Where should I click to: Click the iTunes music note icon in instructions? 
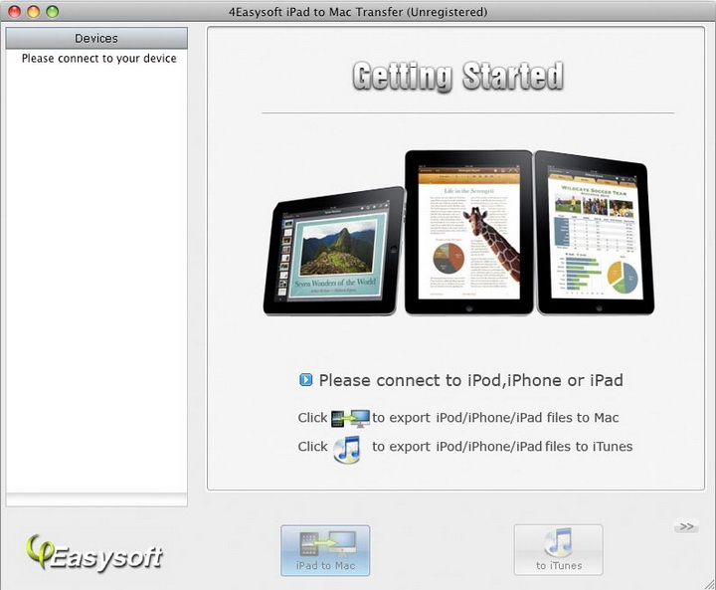click(347, 449)
